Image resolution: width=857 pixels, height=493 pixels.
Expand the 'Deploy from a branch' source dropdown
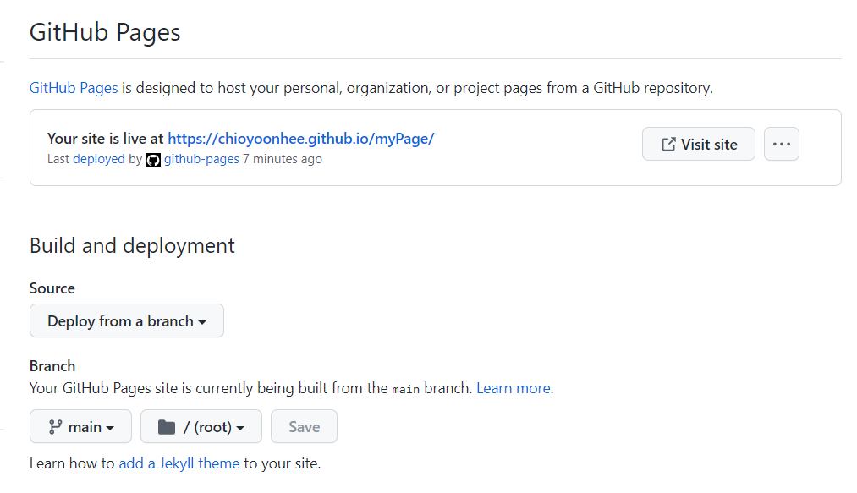(127, 320)
